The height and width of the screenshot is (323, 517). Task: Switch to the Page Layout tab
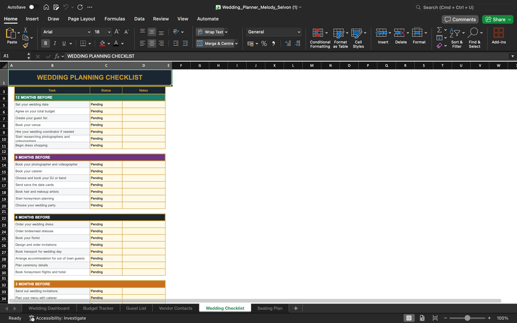81,19
